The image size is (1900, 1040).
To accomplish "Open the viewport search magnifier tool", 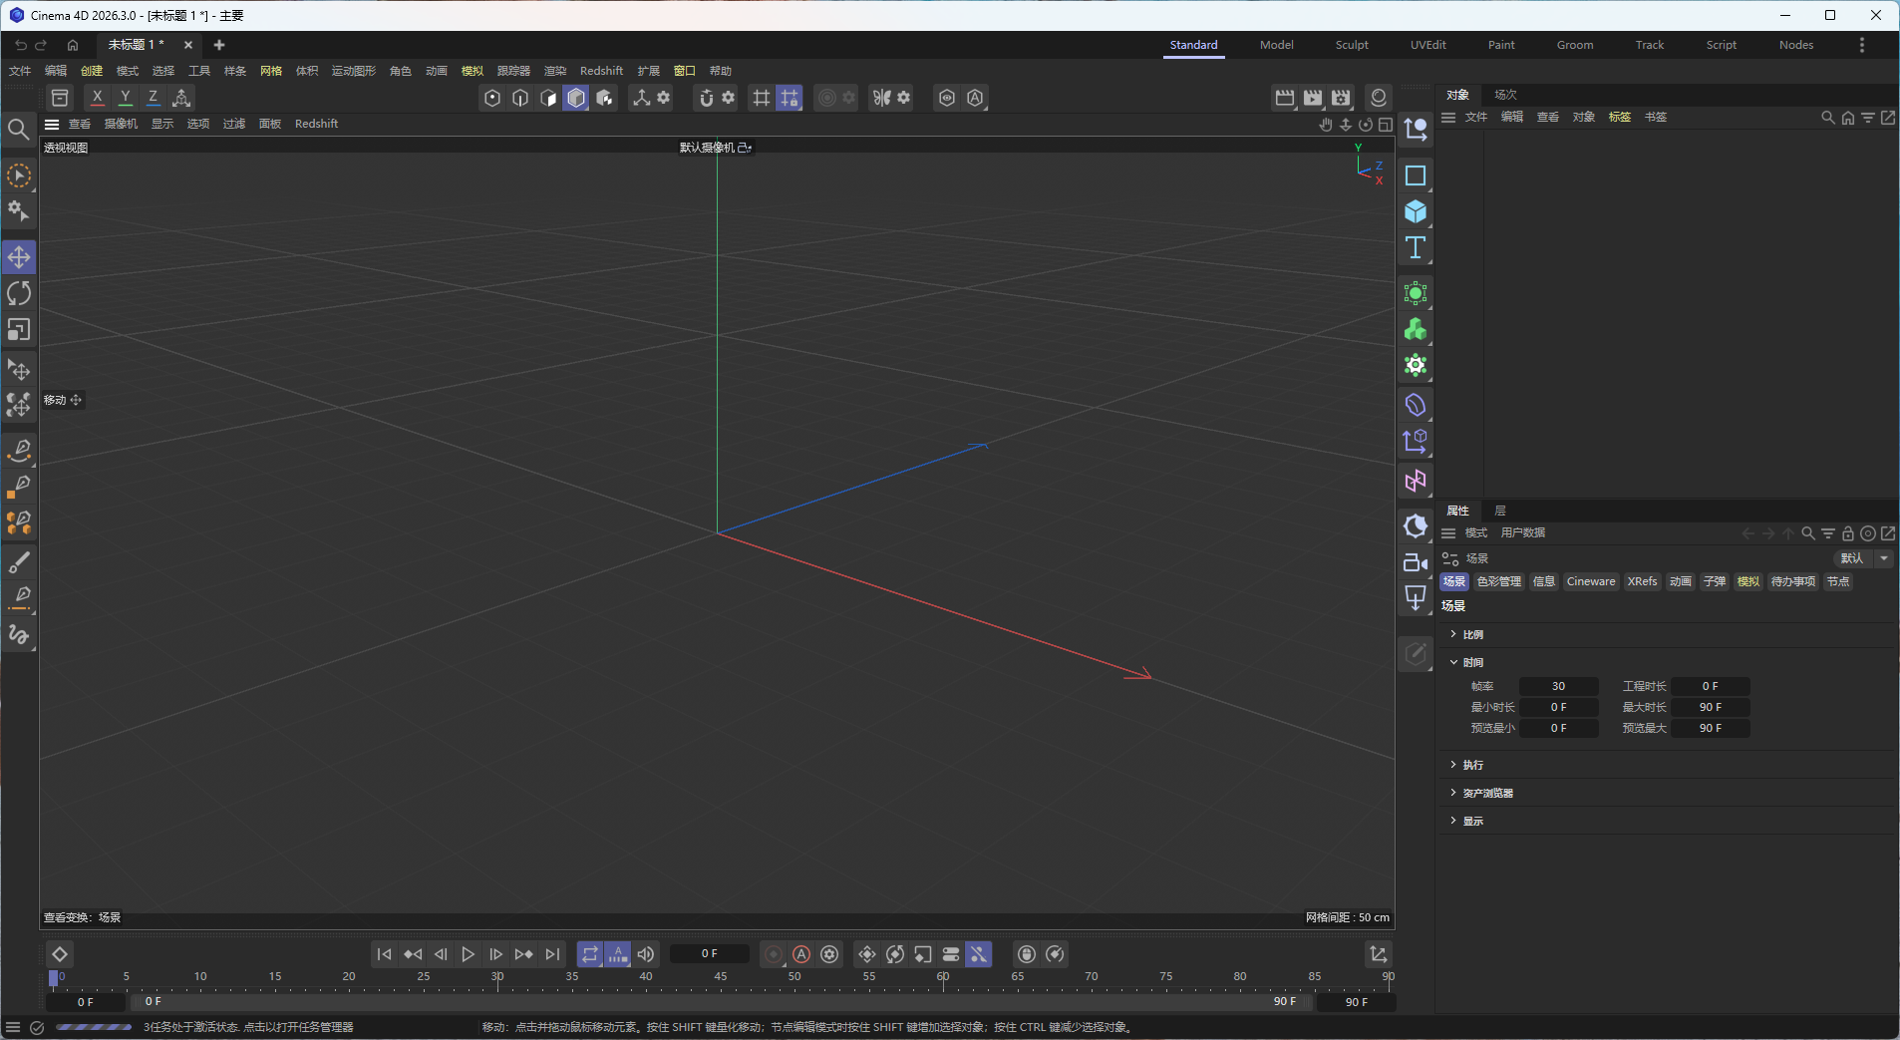I will [18, 130].
